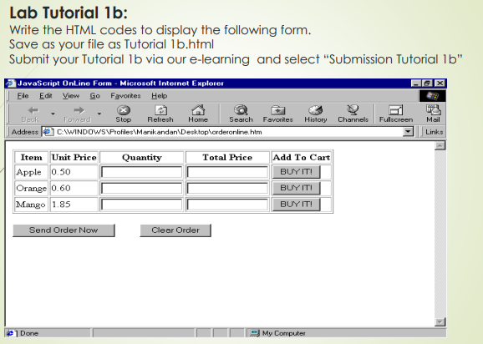Click the Send Order Now button
The image size is (483, 344).
click(x=64, y=230)
